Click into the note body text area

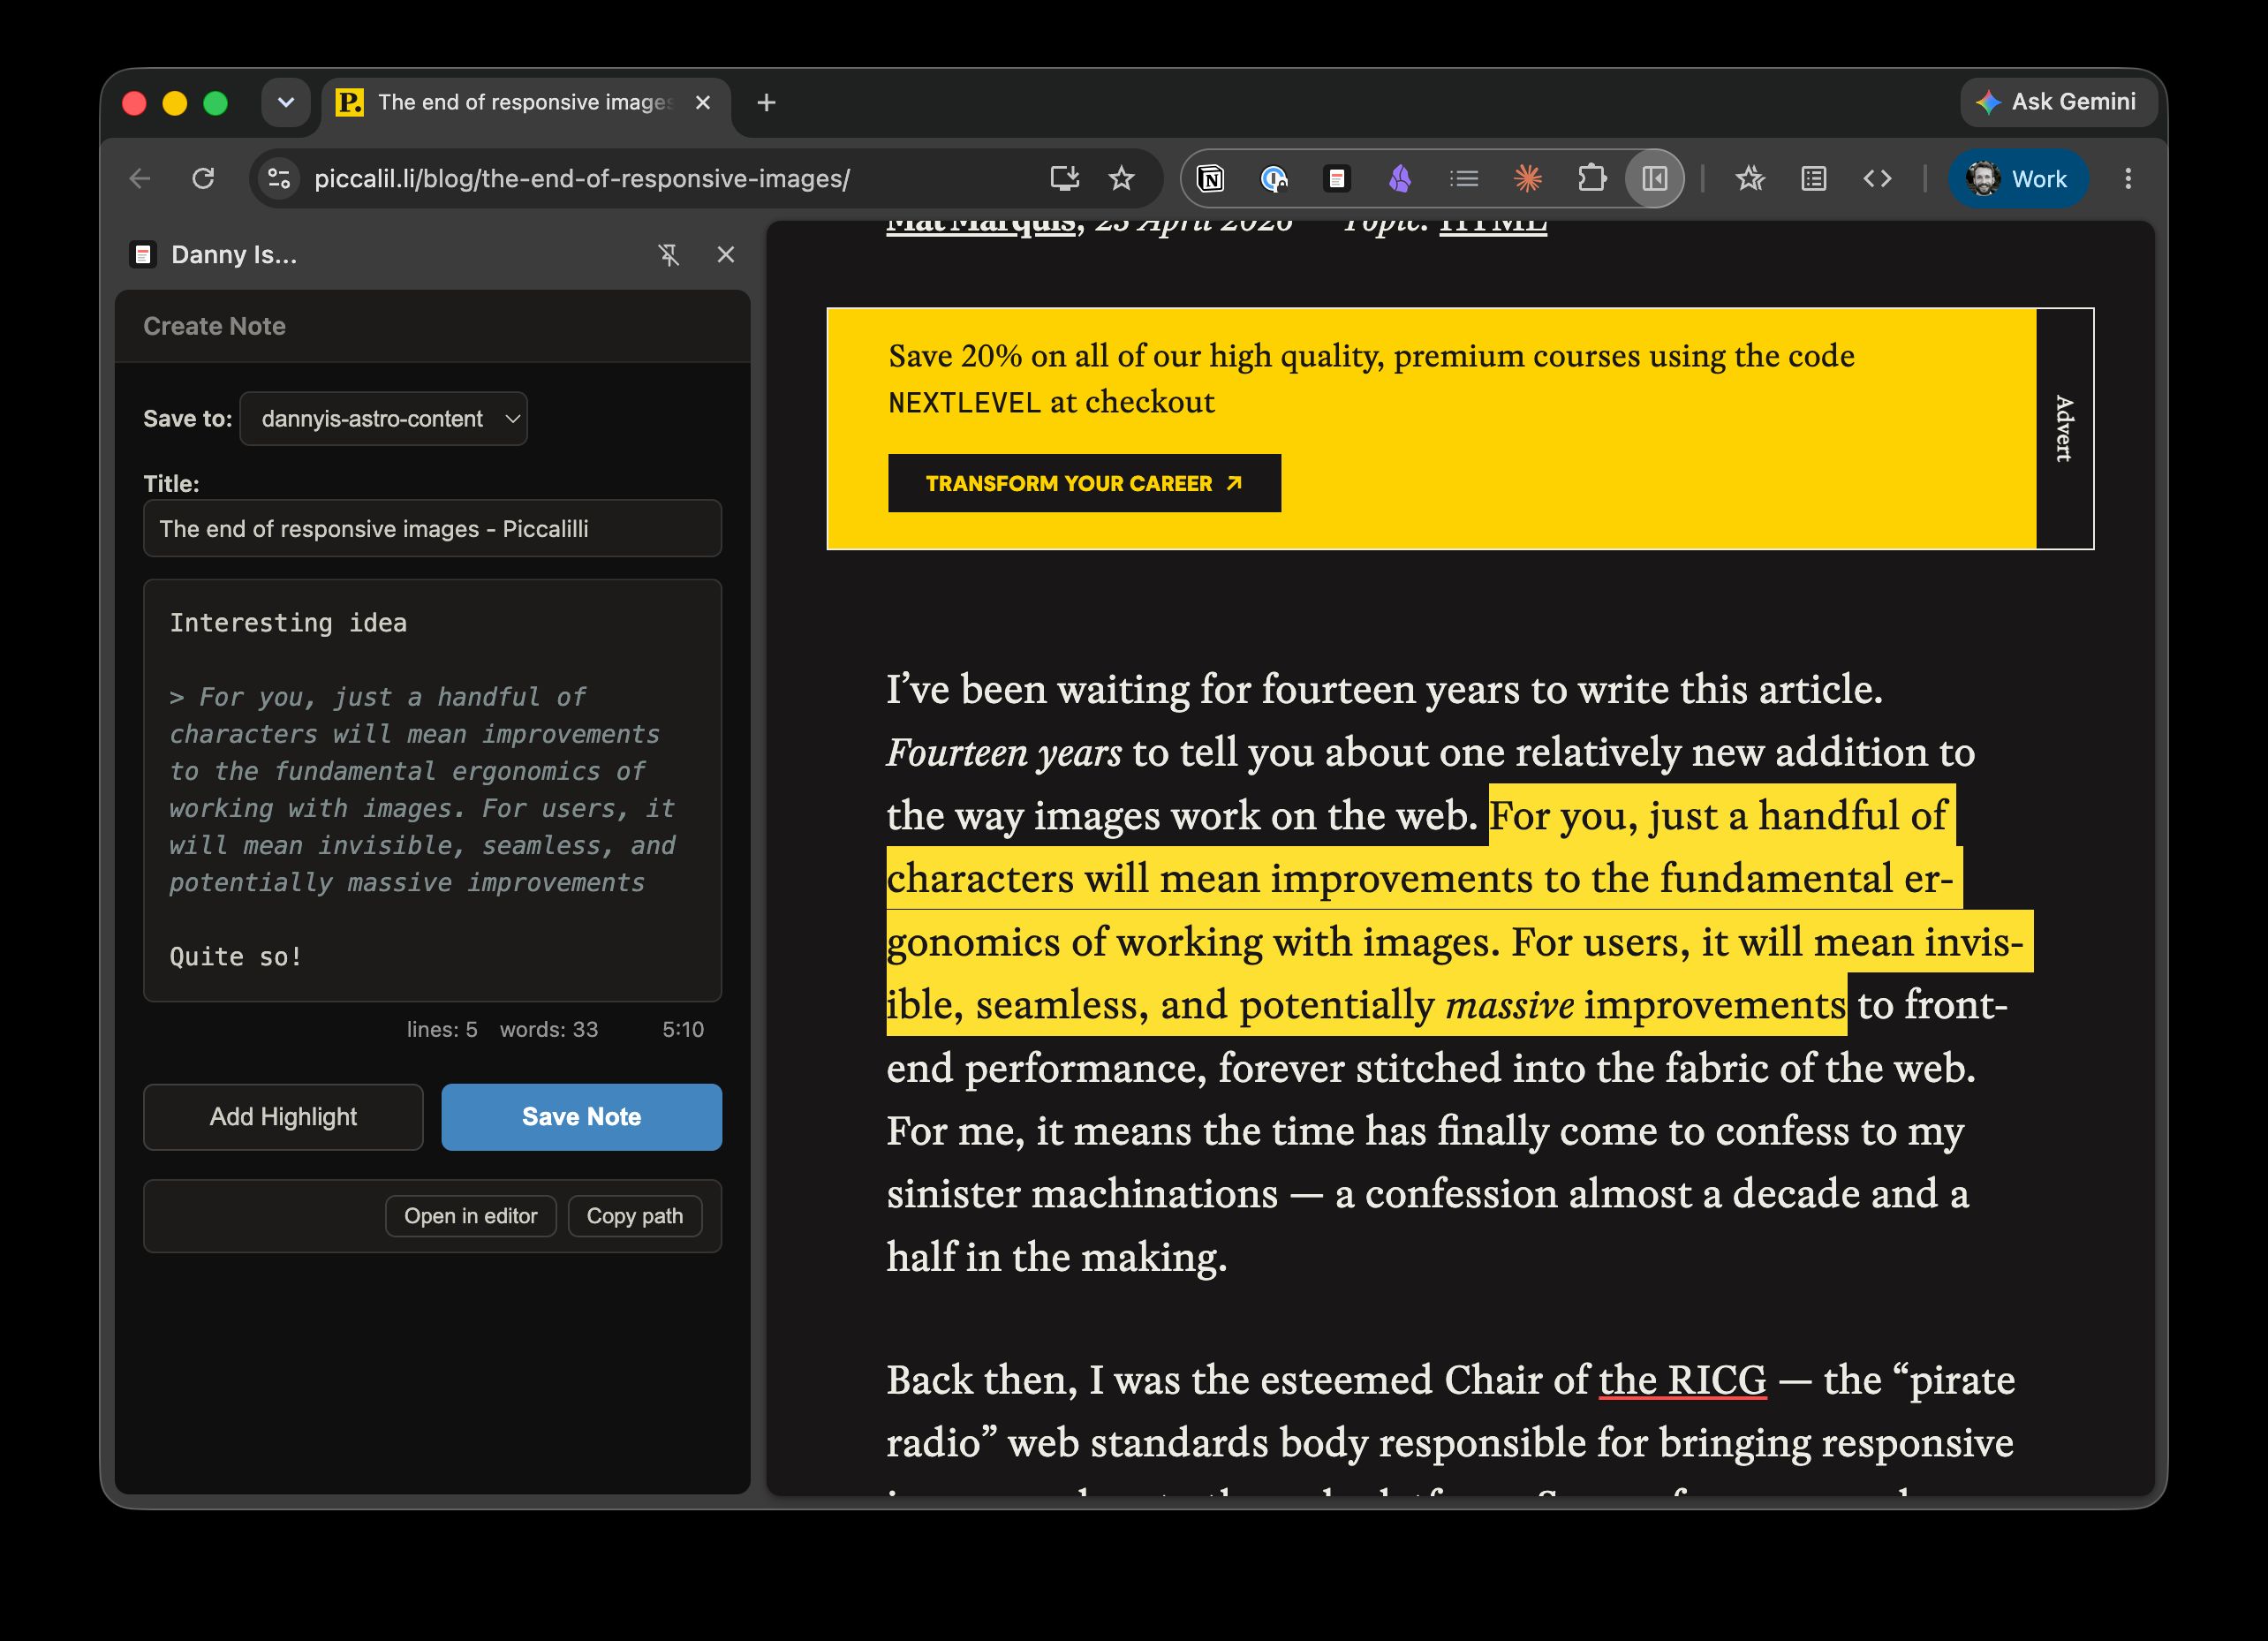click(432, 790)
